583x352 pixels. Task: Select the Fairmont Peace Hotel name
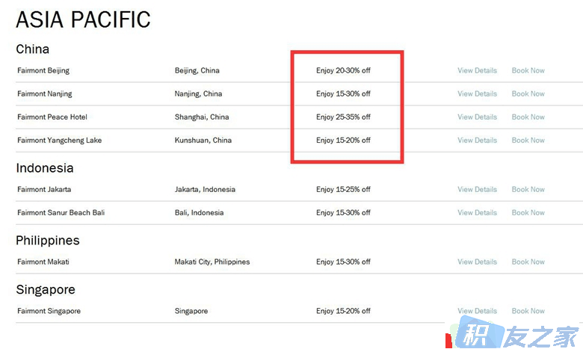[52, 117]
